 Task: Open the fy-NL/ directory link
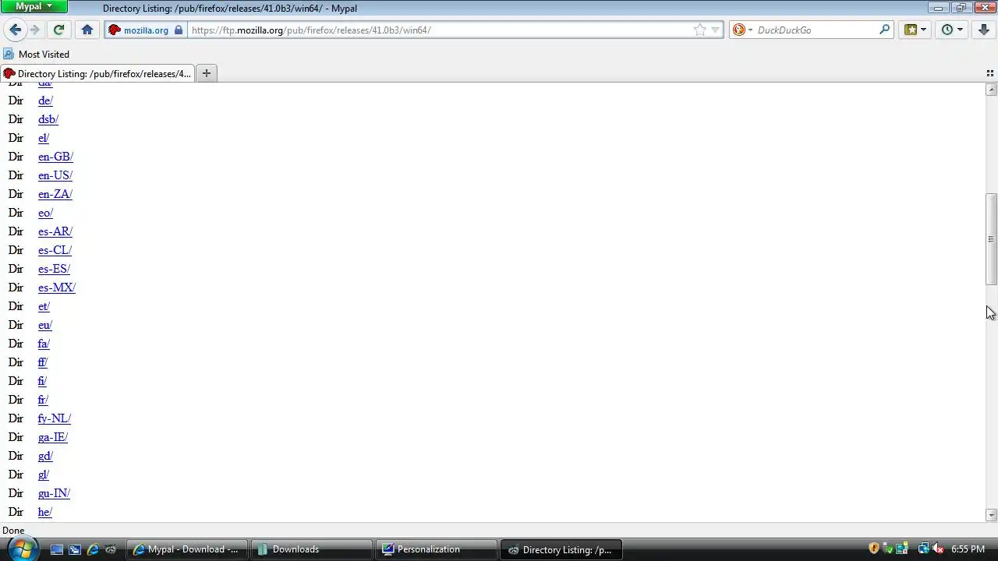pos(55,418)
